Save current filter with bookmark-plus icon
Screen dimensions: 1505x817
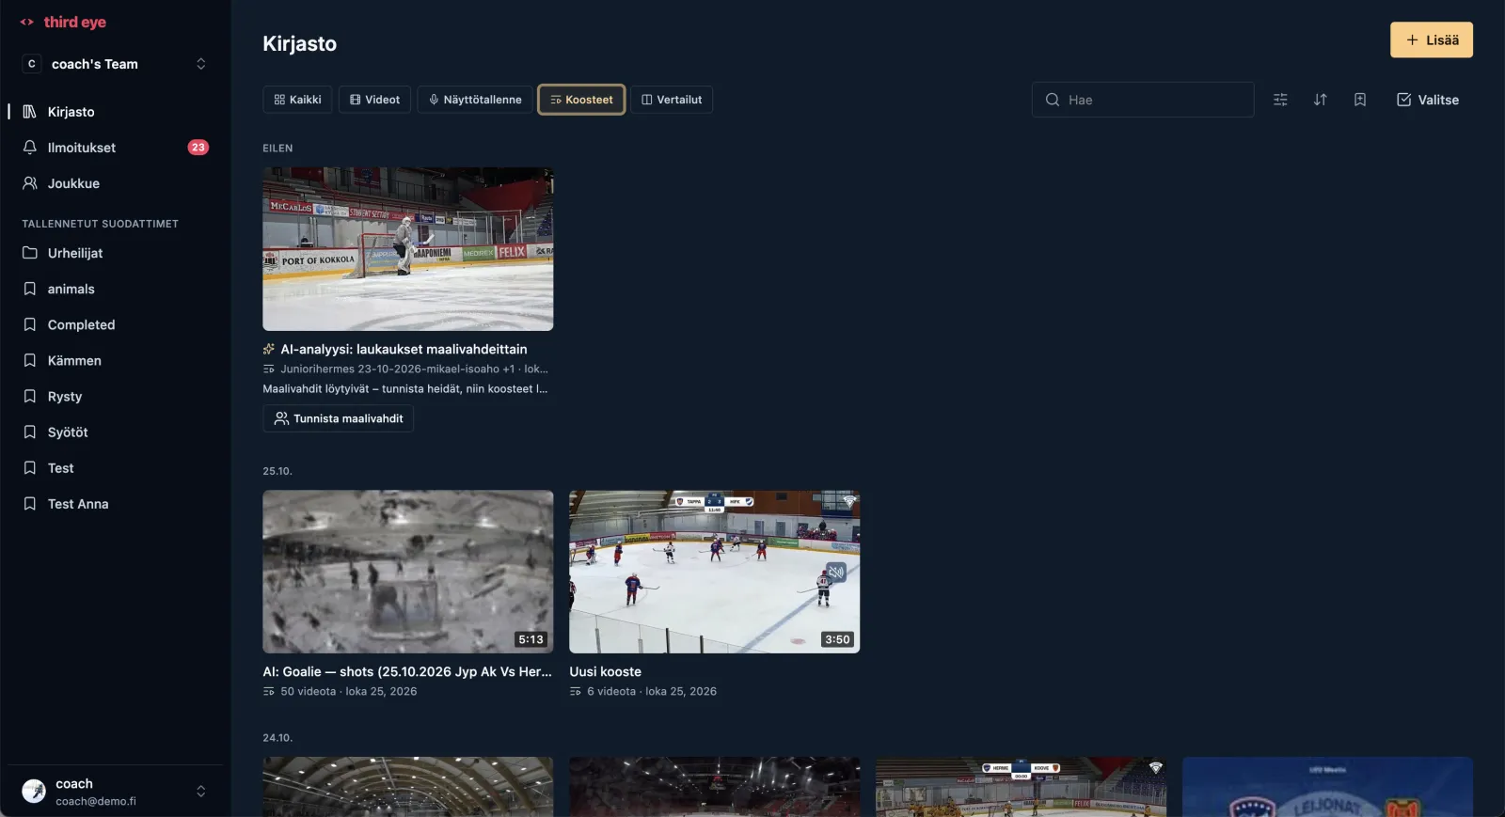point(1359,100)
